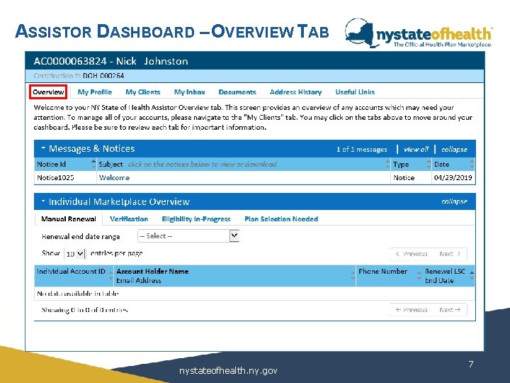Sort by Renewal LSC End Date column
This screenshot has height=383, width=510.
[x=448, y=276]
